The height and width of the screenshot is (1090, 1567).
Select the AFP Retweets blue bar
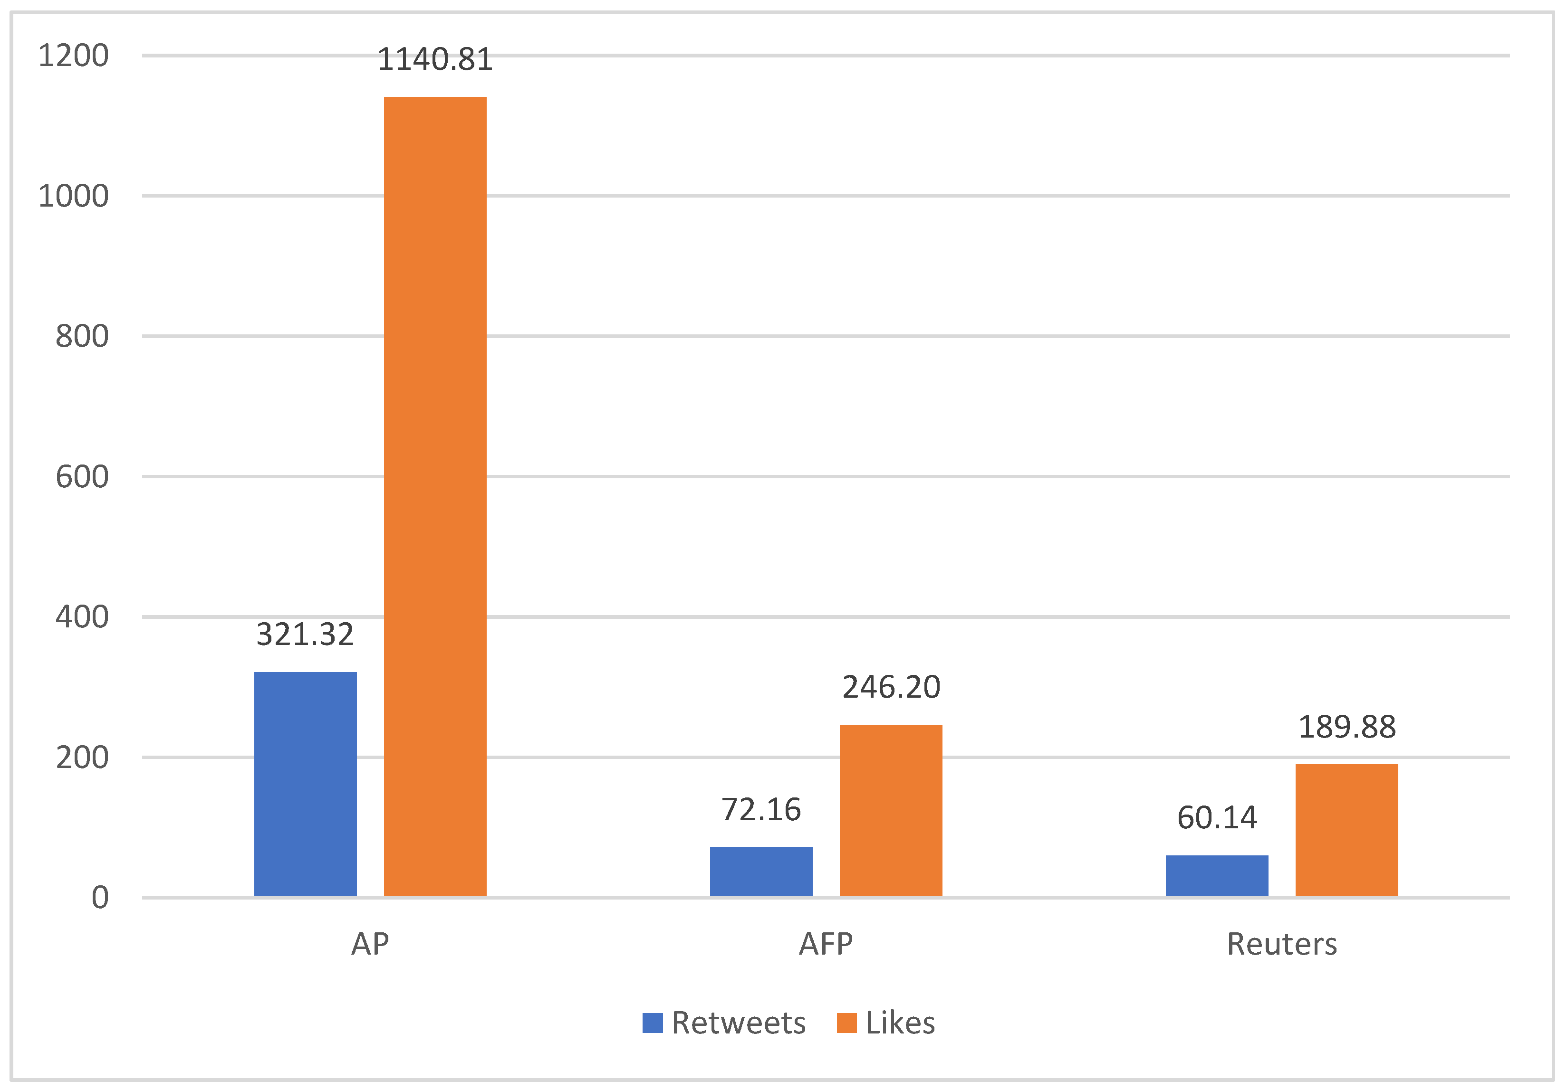tap(761, 871)
